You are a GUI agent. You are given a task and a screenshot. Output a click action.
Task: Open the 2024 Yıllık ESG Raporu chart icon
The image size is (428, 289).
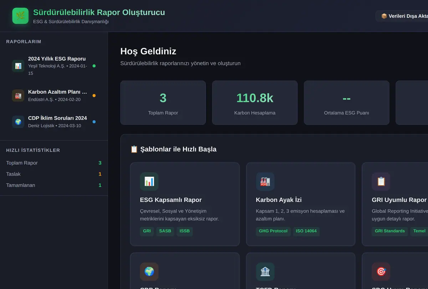coord(18,66)
